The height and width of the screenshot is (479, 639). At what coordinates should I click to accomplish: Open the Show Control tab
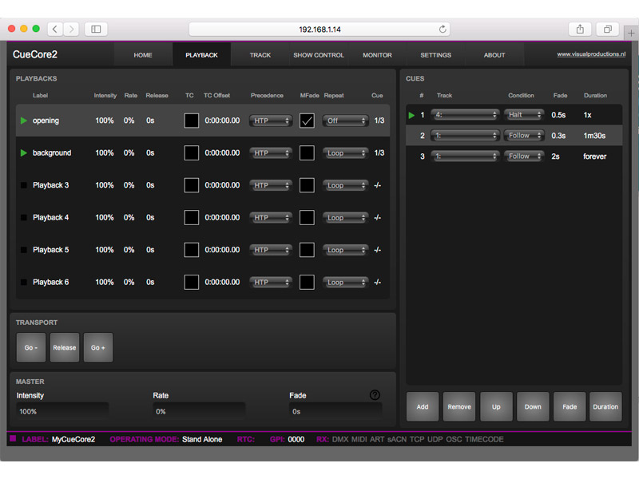pyautogui.click(x=319, y=55)
